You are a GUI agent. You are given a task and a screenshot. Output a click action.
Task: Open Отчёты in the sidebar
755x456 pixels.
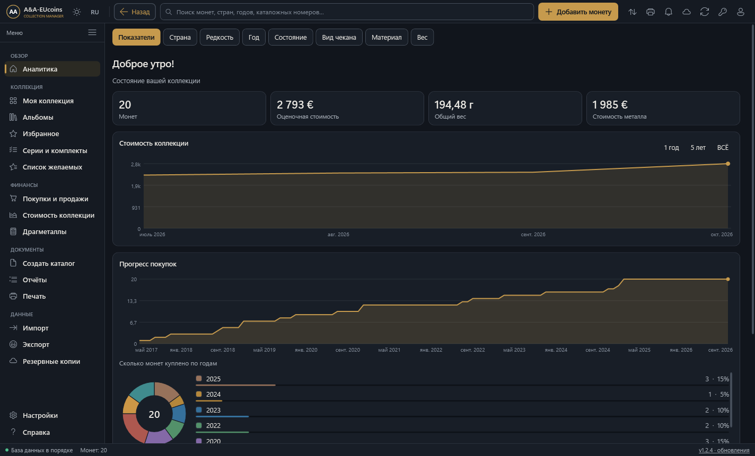[52, 280]
